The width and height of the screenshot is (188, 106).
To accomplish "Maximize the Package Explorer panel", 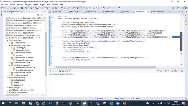I will pyautogui.click(x=45, y=12).
